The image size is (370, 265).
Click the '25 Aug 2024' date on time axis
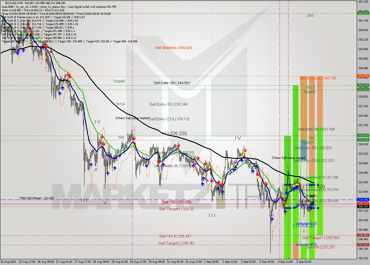(x=8, y=262)
